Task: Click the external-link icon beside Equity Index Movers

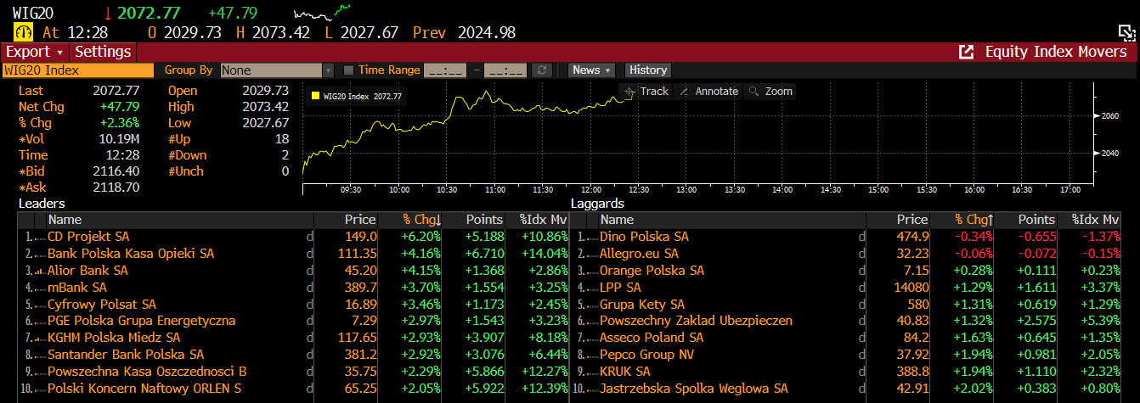Action: pyautogui.click(x=966, y=52)
